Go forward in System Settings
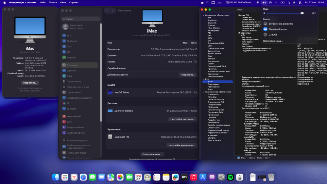This screenshot has height=184, width=327. [113, 10]
